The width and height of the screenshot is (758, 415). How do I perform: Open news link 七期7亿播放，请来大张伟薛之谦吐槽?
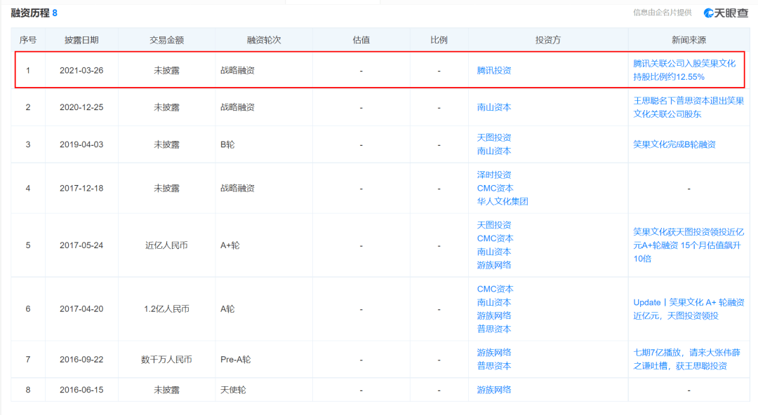point(686,360)
